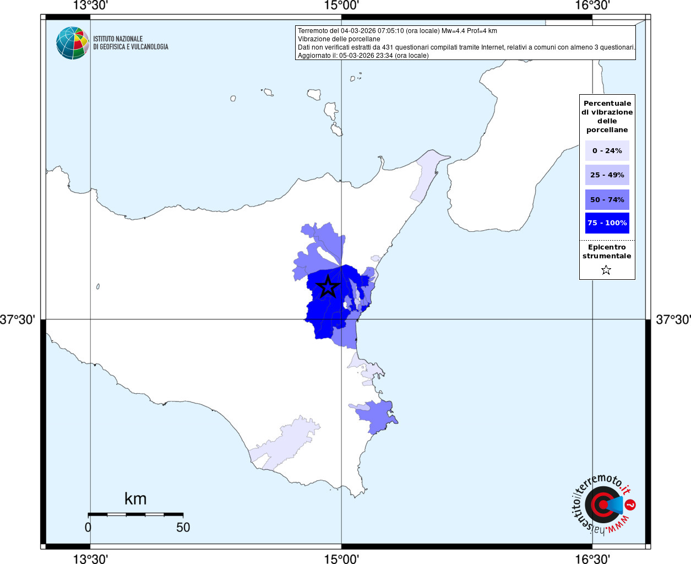Click the epicenter star on the map
The width and height of the screenshot is (691, 564).
pos(328,286)
